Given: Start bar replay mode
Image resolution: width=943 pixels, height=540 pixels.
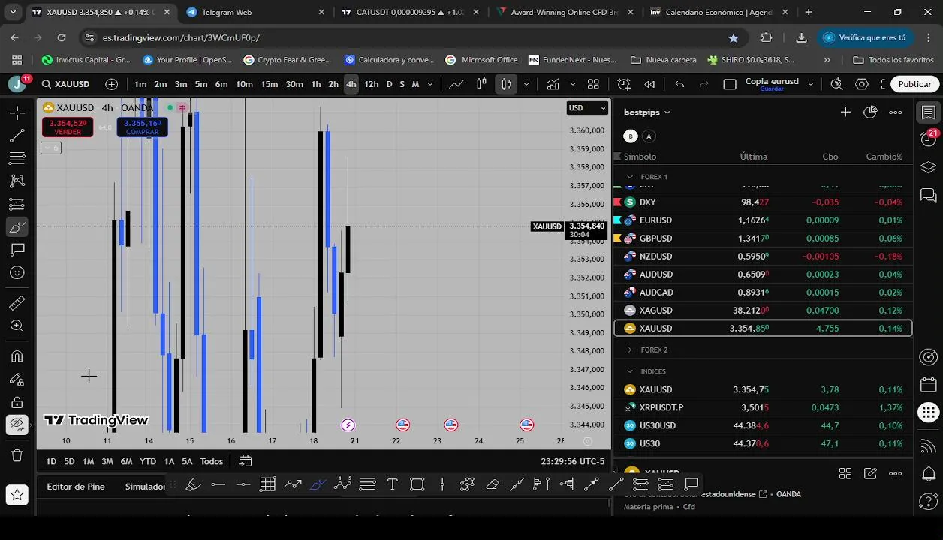Looking at the screenshot, I should (650, 84).
